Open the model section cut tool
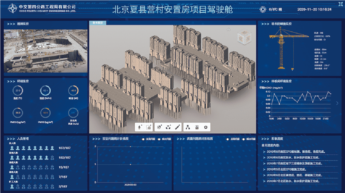The width and height of the screenshot is (345, 193). pyautogui.click(x=160, y=127)
